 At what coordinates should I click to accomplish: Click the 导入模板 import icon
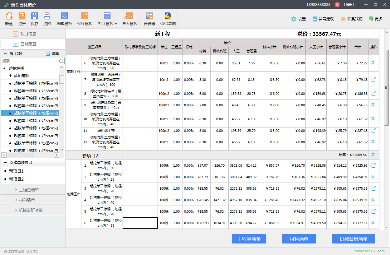pos(129,19)
